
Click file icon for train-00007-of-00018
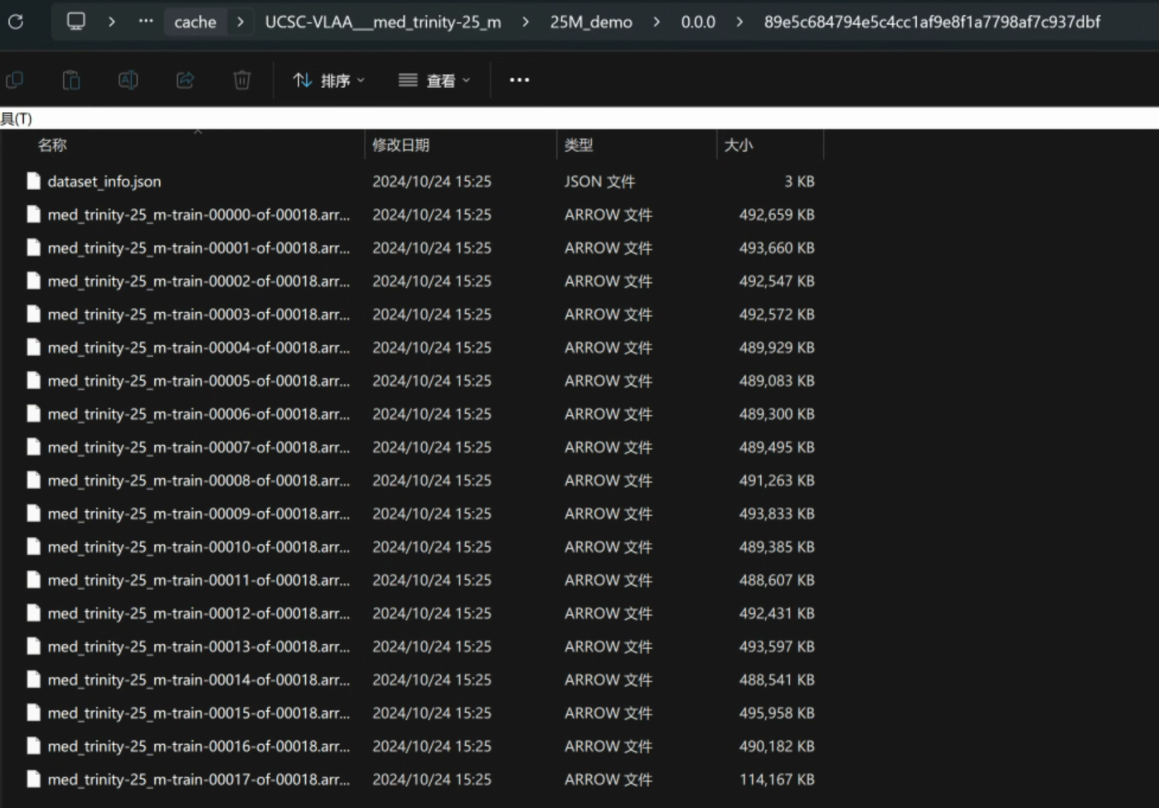pyautogui.click(x=33, y=447)
